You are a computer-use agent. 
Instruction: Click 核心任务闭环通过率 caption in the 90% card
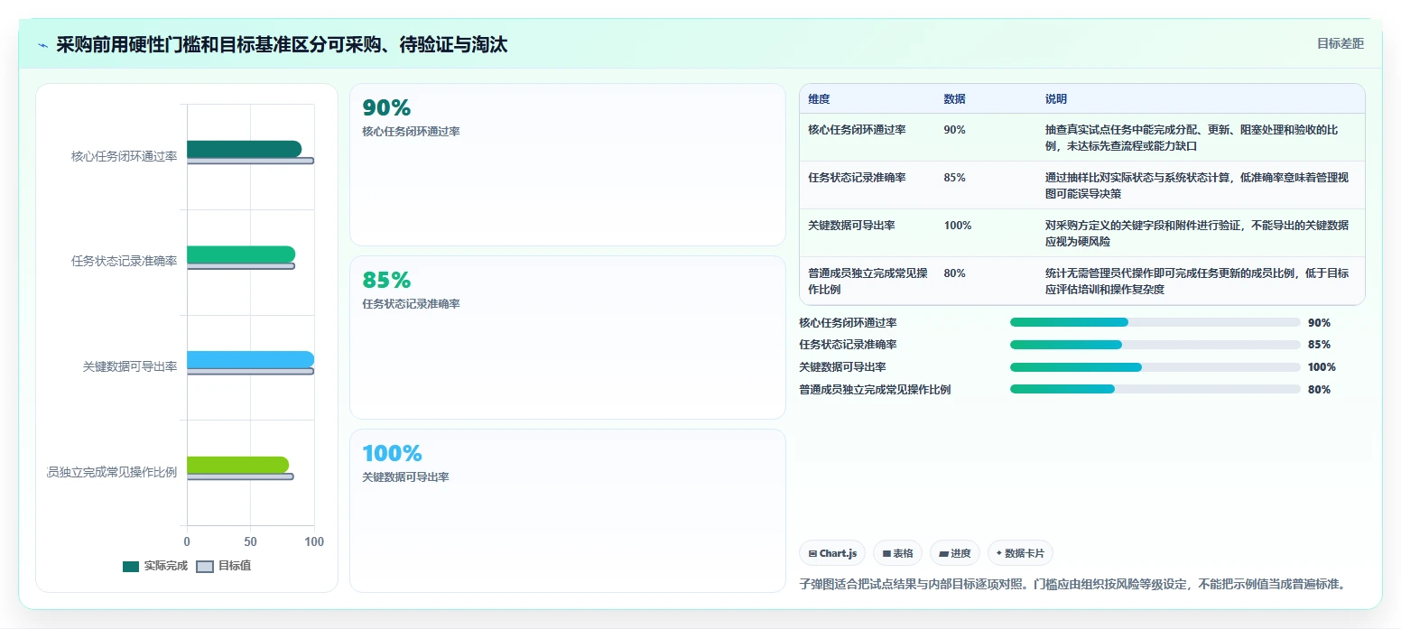(x=411, y=132)
